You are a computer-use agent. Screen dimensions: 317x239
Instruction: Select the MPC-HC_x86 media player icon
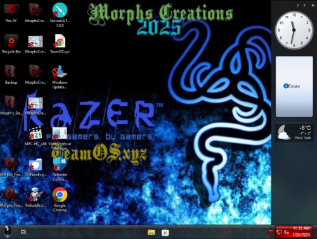36,136
